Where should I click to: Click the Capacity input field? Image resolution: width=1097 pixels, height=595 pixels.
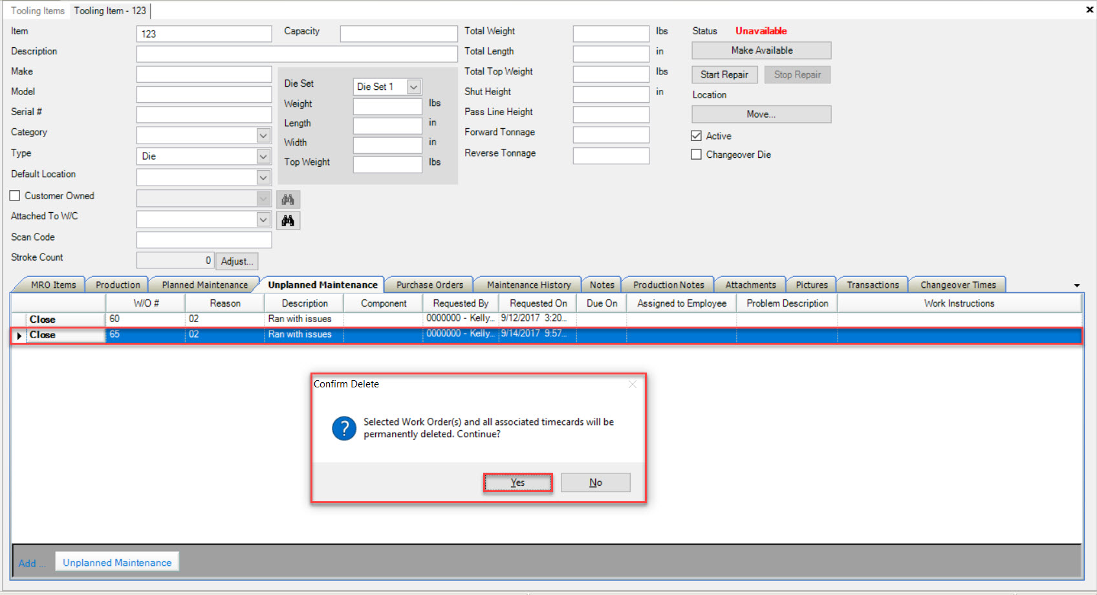pyautogui.click(x=398, y=34)
